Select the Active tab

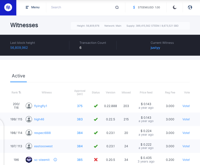pyautogui.click(x=19, y=76)
